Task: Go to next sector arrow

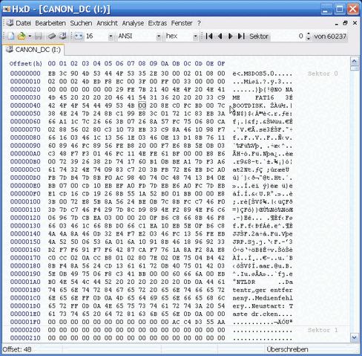Action: (x=231, y=36)
